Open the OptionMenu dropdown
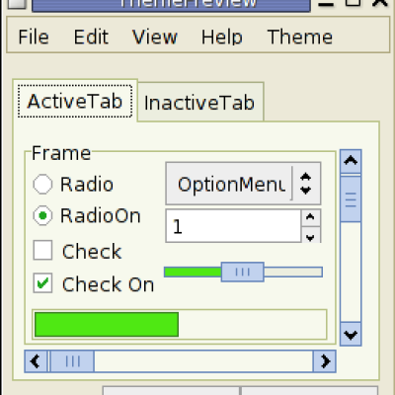 pos(243,184)
